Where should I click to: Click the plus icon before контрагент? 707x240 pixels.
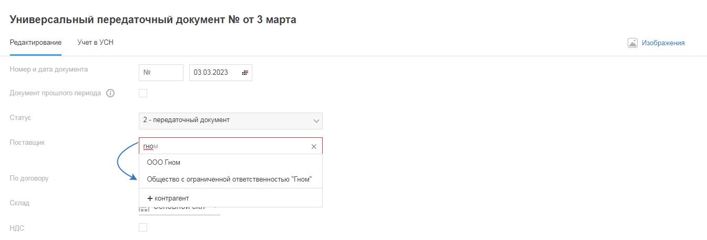[150, 198]
